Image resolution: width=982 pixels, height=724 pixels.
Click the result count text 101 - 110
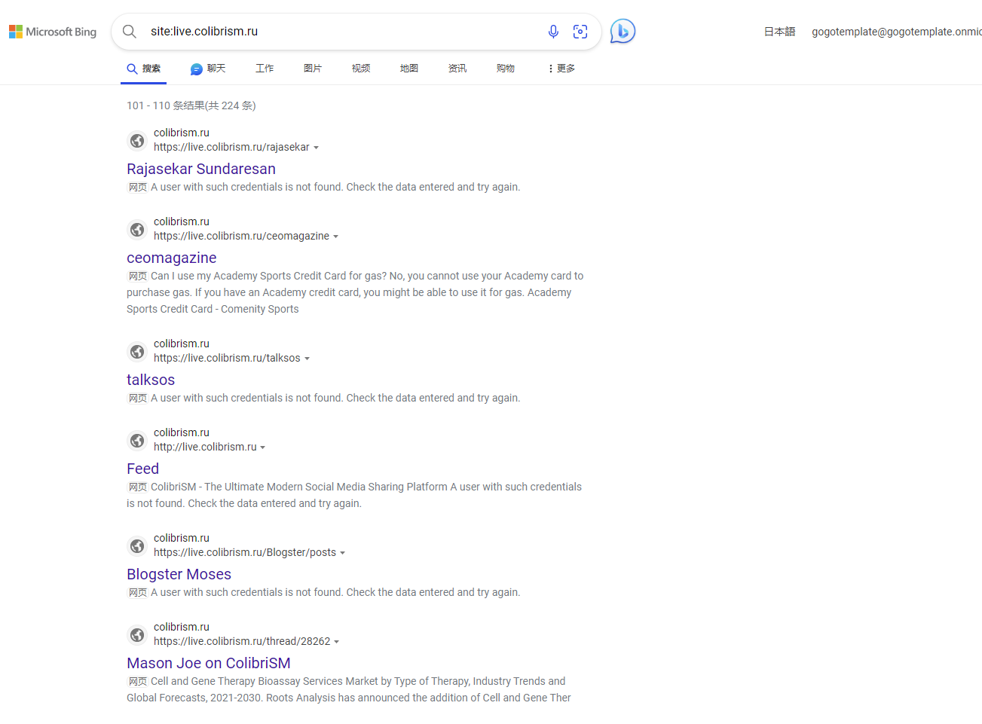coord(191,105)
